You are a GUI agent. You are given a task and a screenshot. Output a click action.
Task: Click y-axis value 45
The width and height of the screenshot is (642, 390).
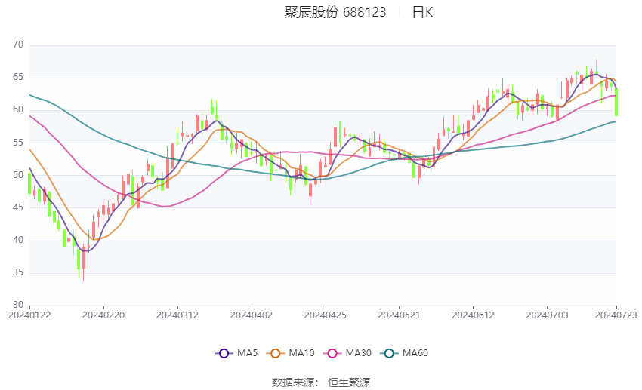[18, 207]
